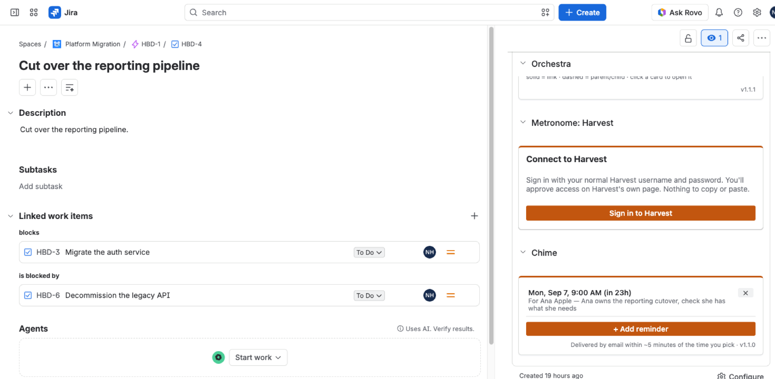Collapse the Chime panel

[x=523, y=252]
